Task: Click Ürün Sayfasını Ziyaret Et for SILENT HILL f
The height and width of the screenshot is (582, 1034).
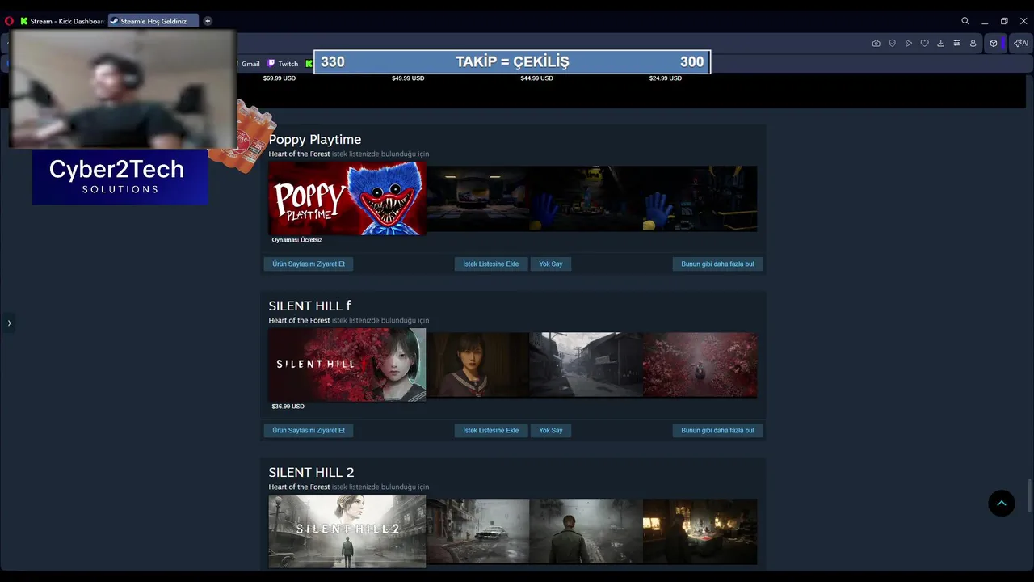Action: tap(309, 430)
